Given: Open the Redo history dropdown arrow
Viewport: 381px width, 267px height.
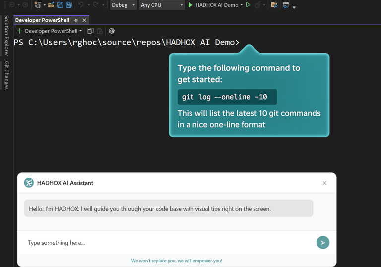Looking at the screenshot, I should pyautogui.click(x=103, y=5).
